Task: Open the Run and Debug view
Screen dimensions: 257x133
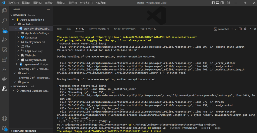Action: point(4,40)
